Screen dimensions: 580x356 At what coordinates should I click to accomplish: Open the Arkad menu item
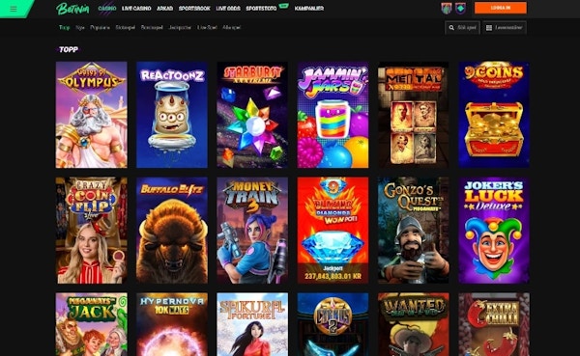click(165, 8)
